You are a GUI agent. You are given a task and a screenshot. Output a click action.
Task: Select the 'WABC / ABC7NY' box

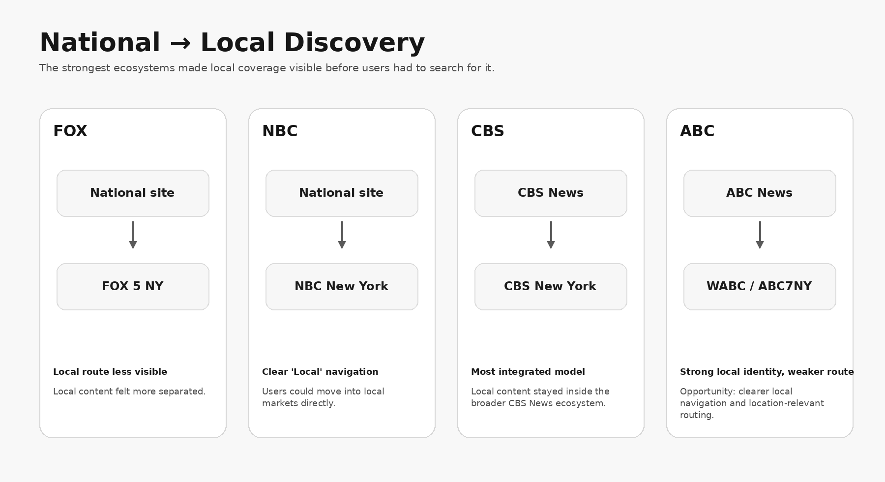[x=760, y=287]
